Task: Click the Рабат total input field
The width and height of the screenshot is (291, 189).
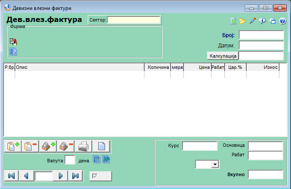Action: click(x=265, y=155)
